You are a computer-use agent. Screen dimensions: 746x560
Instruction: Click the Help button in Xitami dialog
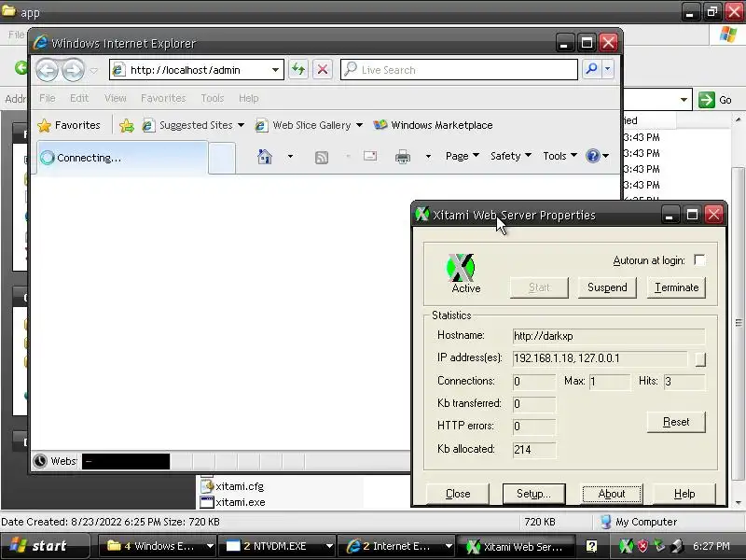click(684, 494)
